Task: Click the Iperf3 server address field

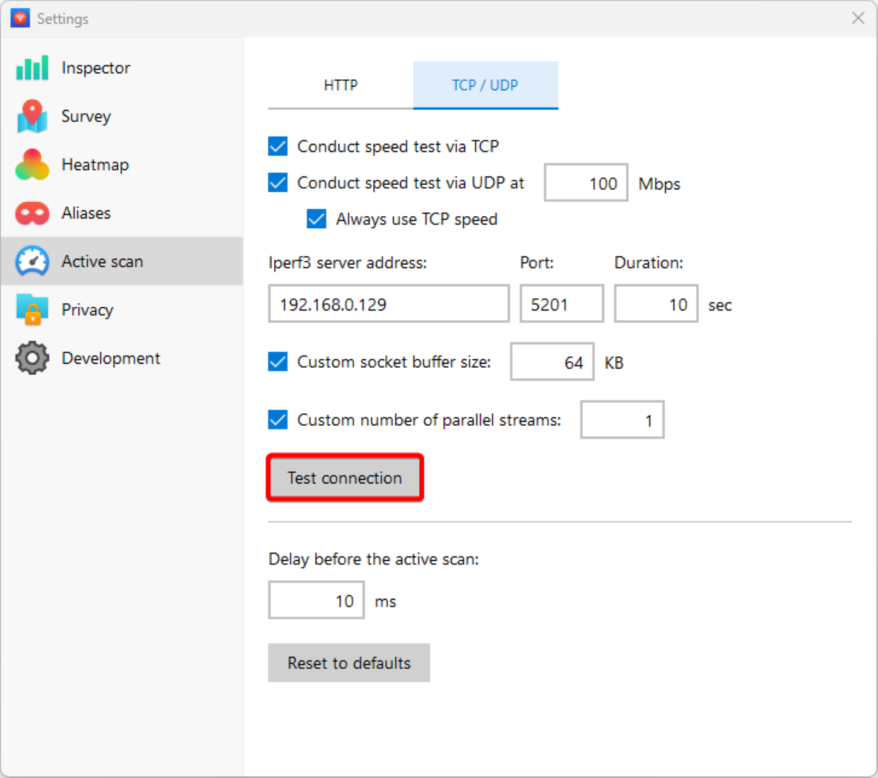Action: click(388, 304)
